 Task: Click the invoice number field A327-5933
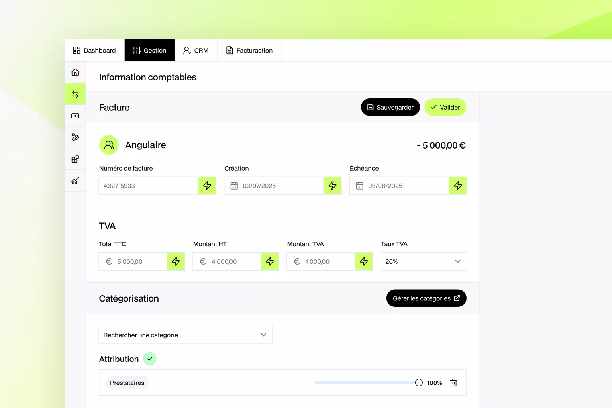149,186
